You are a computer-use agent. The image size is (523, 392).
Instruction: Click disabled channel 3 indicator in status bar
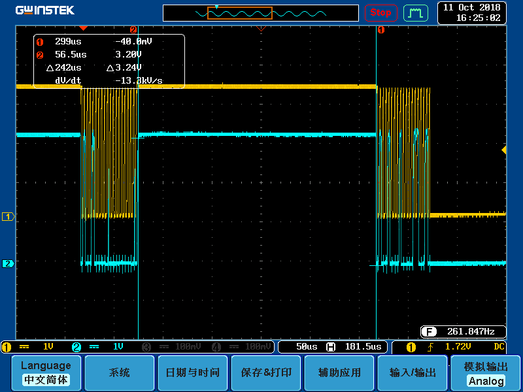146,348
